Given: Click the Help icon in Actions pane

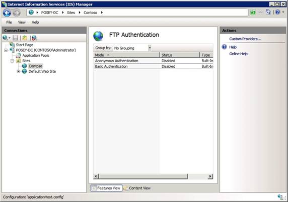Looking at the screenshot, I should pyautogui.click(x=224, y=47).
